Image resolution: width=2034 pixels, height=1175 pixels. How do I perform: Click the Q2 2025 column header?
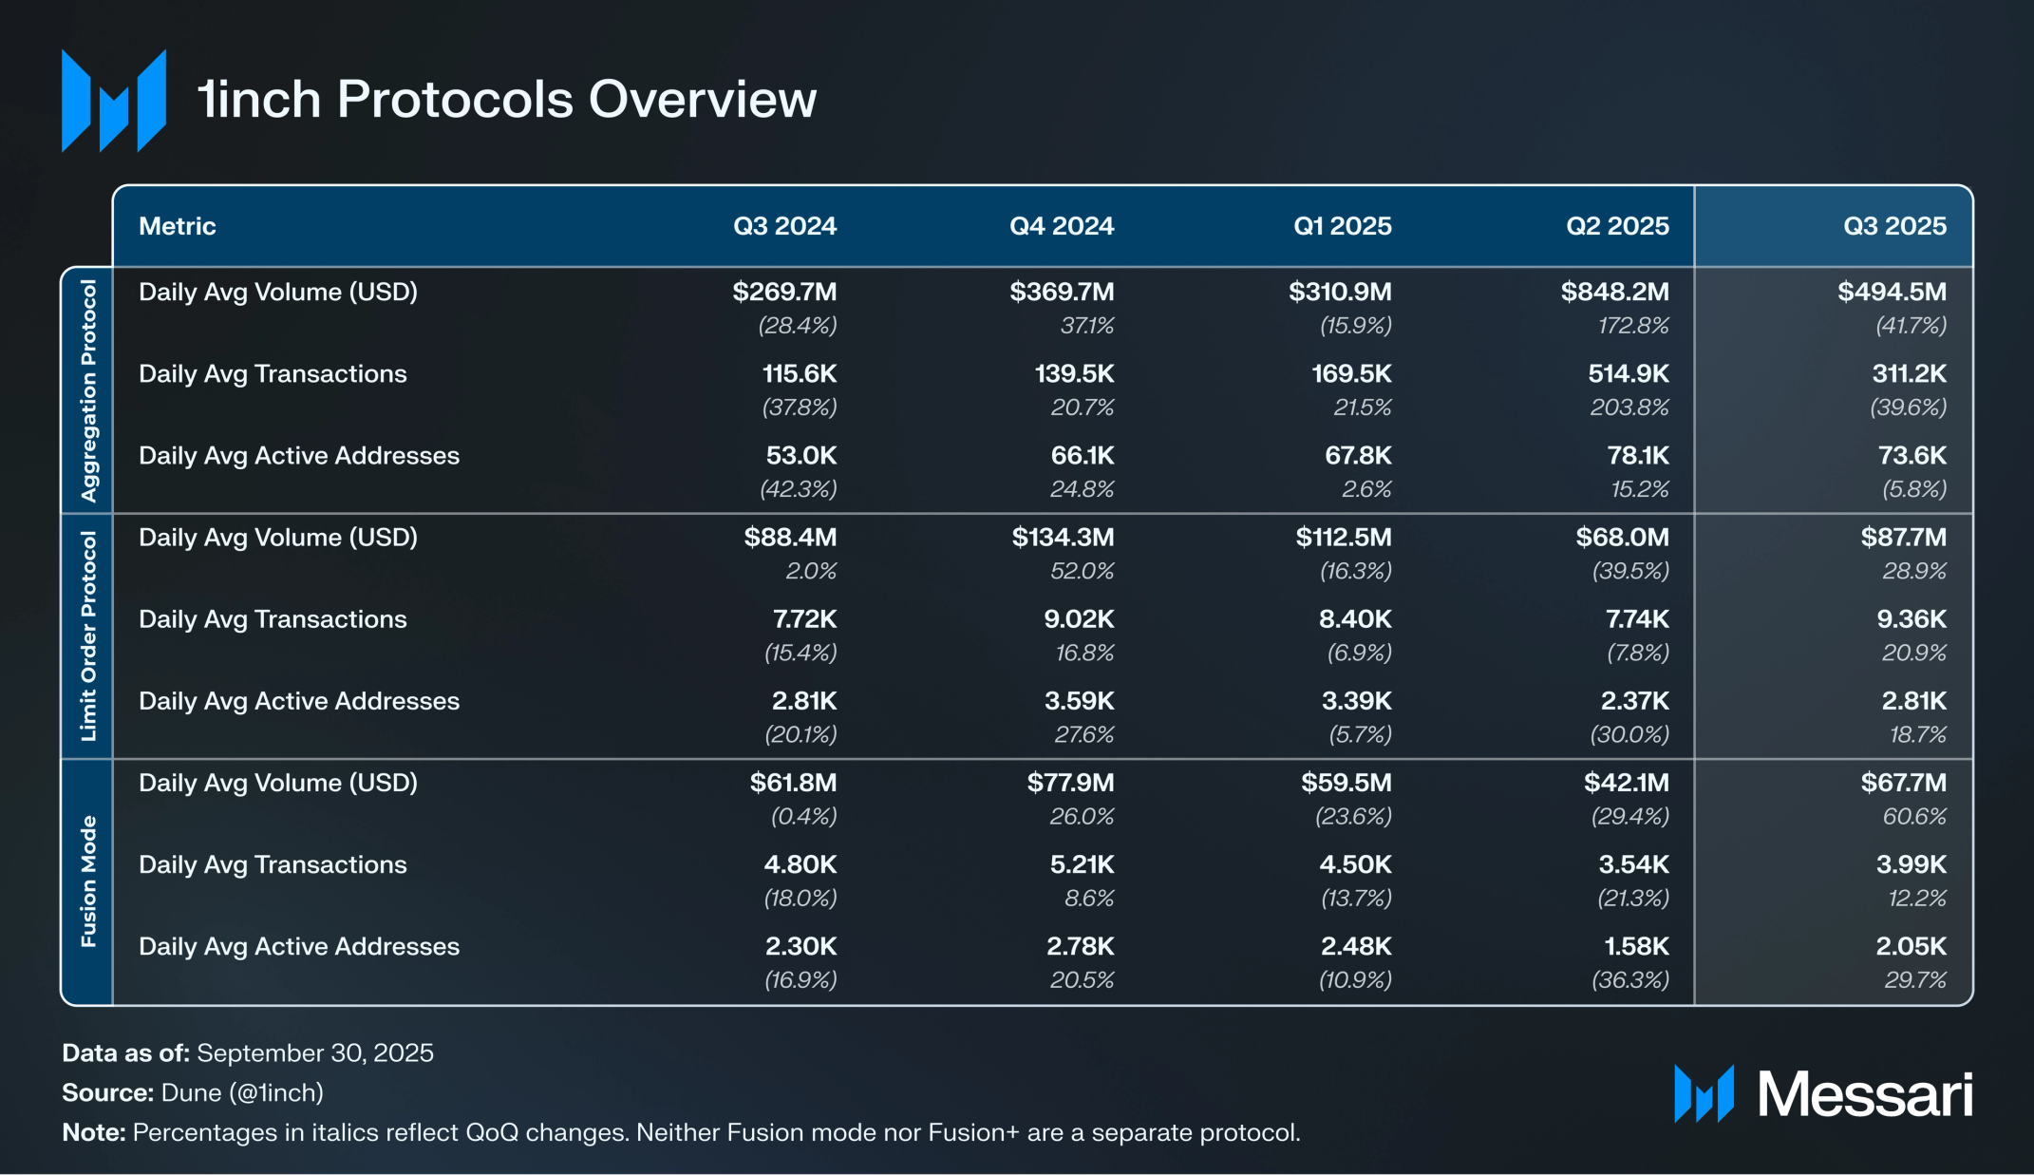[x=1616, y=226]
